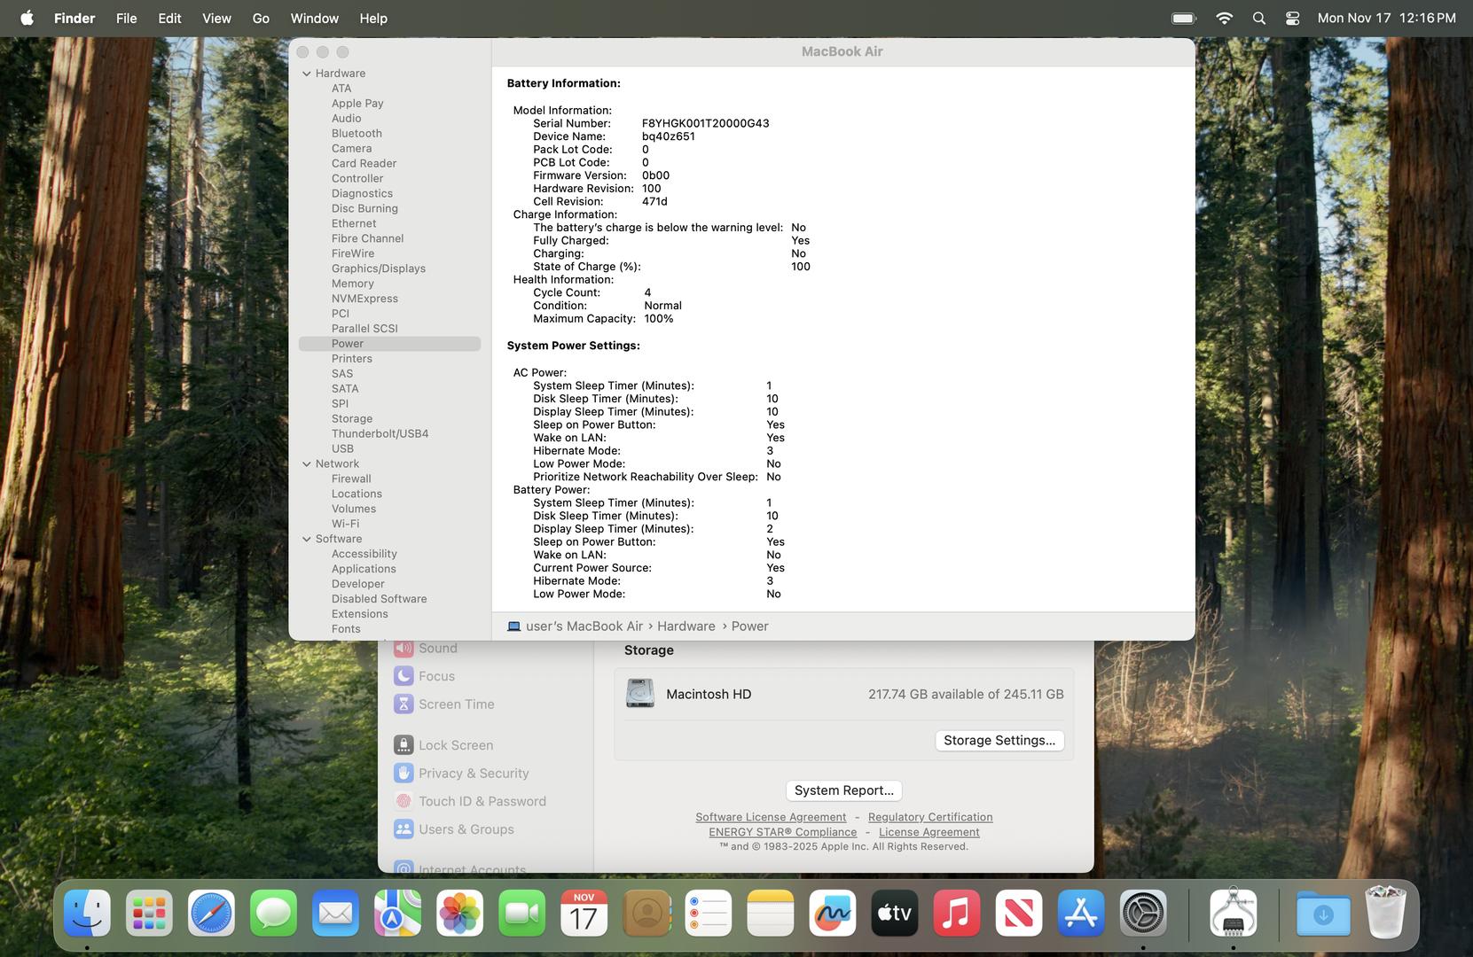1473x957 pixels.
Task: Click the Privacy & Security sidebar icon
Action: coord(404,774)
